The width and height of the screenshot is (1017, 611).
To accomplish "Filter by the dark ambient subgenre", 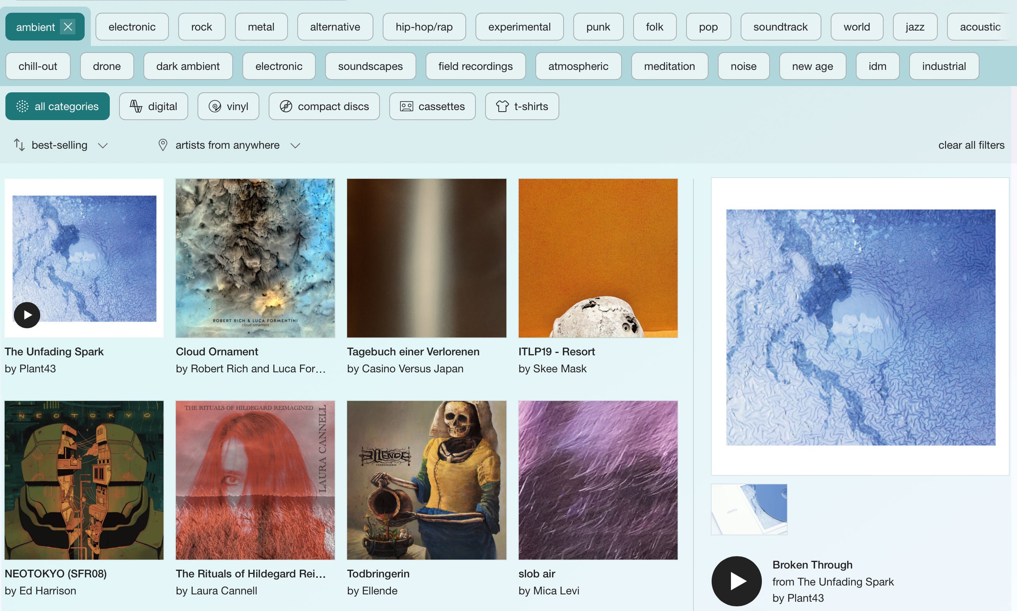I will tap(188, 66).
